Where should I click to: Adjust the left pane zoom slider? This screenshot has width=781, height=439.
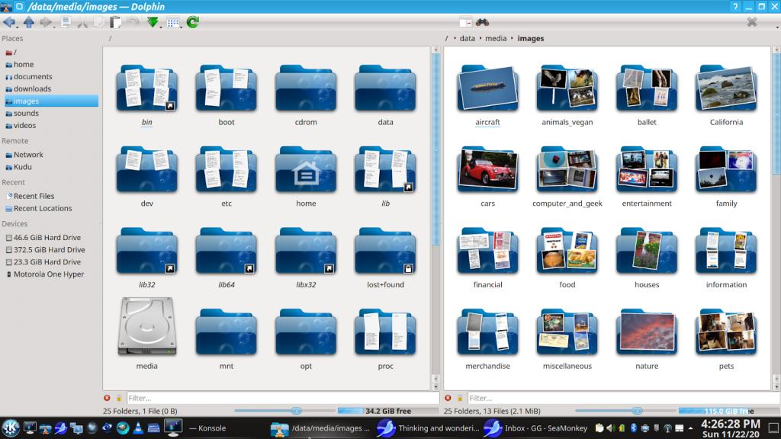click(x=297, y=411)
